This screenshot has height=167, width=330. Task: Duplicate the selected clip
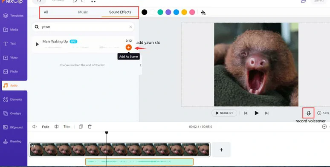click(x=81, y=127)
